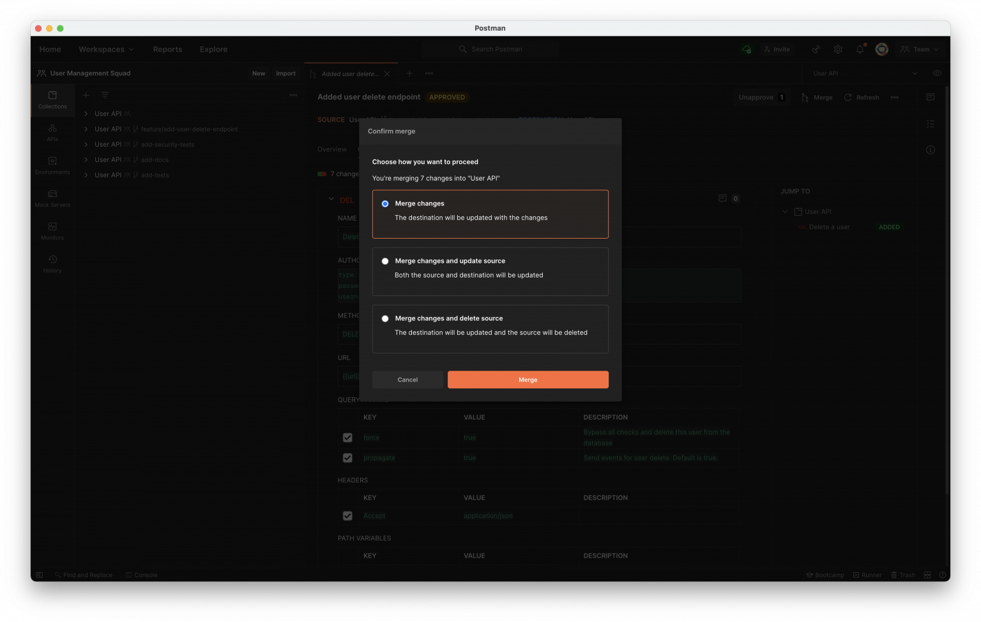The image size is (981, 622).
Task: Select the User Management Squad workspace name
Action: [x=90, y=73]
